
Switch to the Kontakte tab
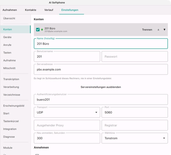(30, 10)
